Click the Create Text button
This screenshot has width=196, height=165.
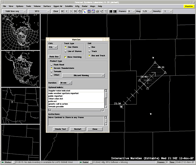point(61,129)
